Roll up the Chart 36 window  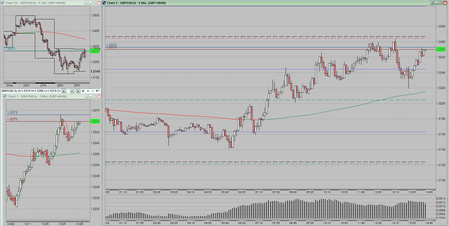click(86, 3)
